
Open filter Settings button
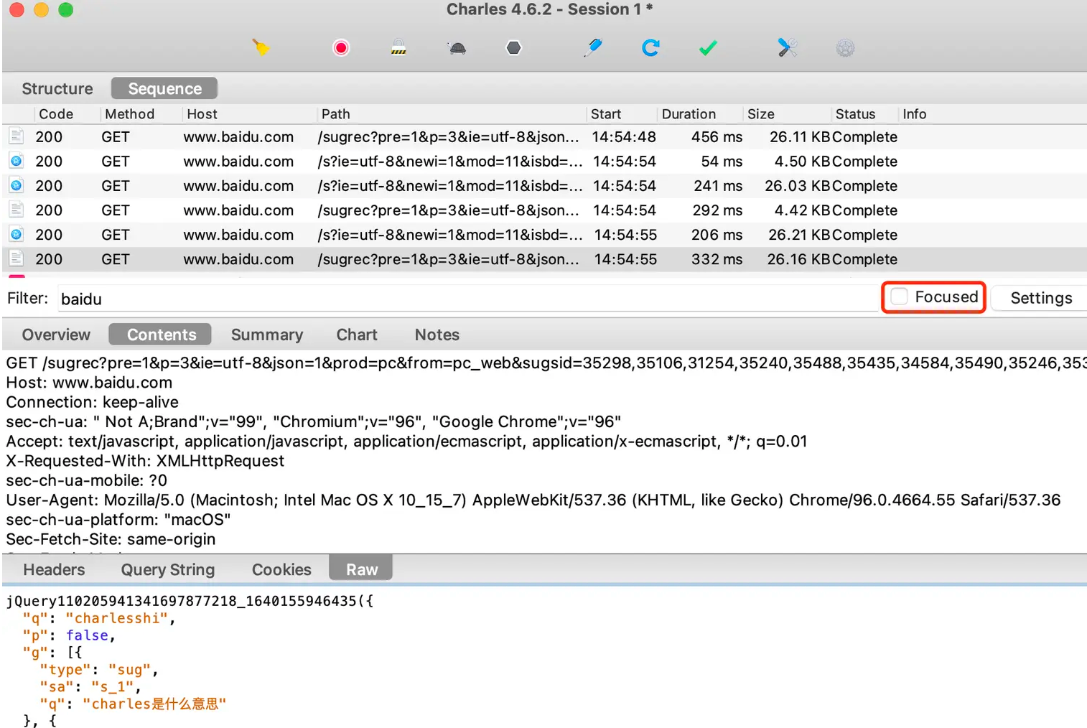[x=1040, y=298]
